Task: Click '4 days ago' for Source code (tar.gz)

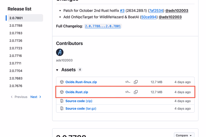Action: pyautogui.click(x=183, y=108)
